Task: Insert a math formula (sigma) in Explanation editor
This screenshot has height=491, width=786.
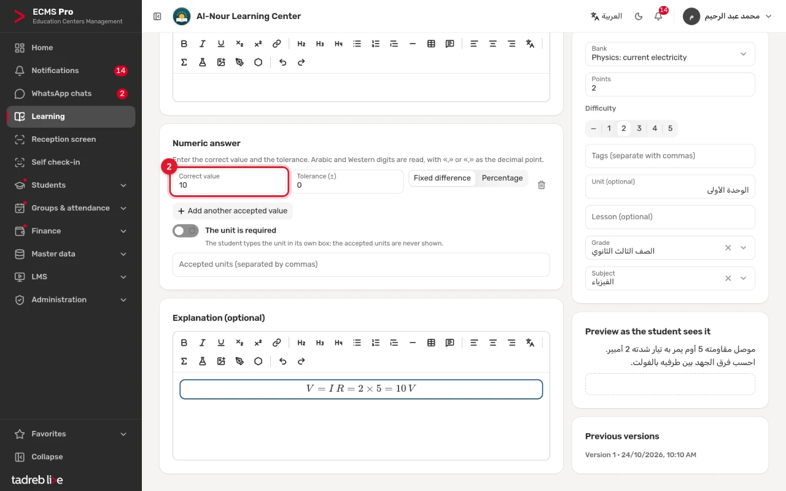Action: pyautogui.click(x=184, y=361)
